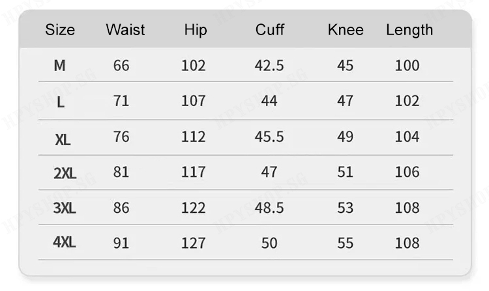Click the Cuff column header
489x291 pixels.
270,30
